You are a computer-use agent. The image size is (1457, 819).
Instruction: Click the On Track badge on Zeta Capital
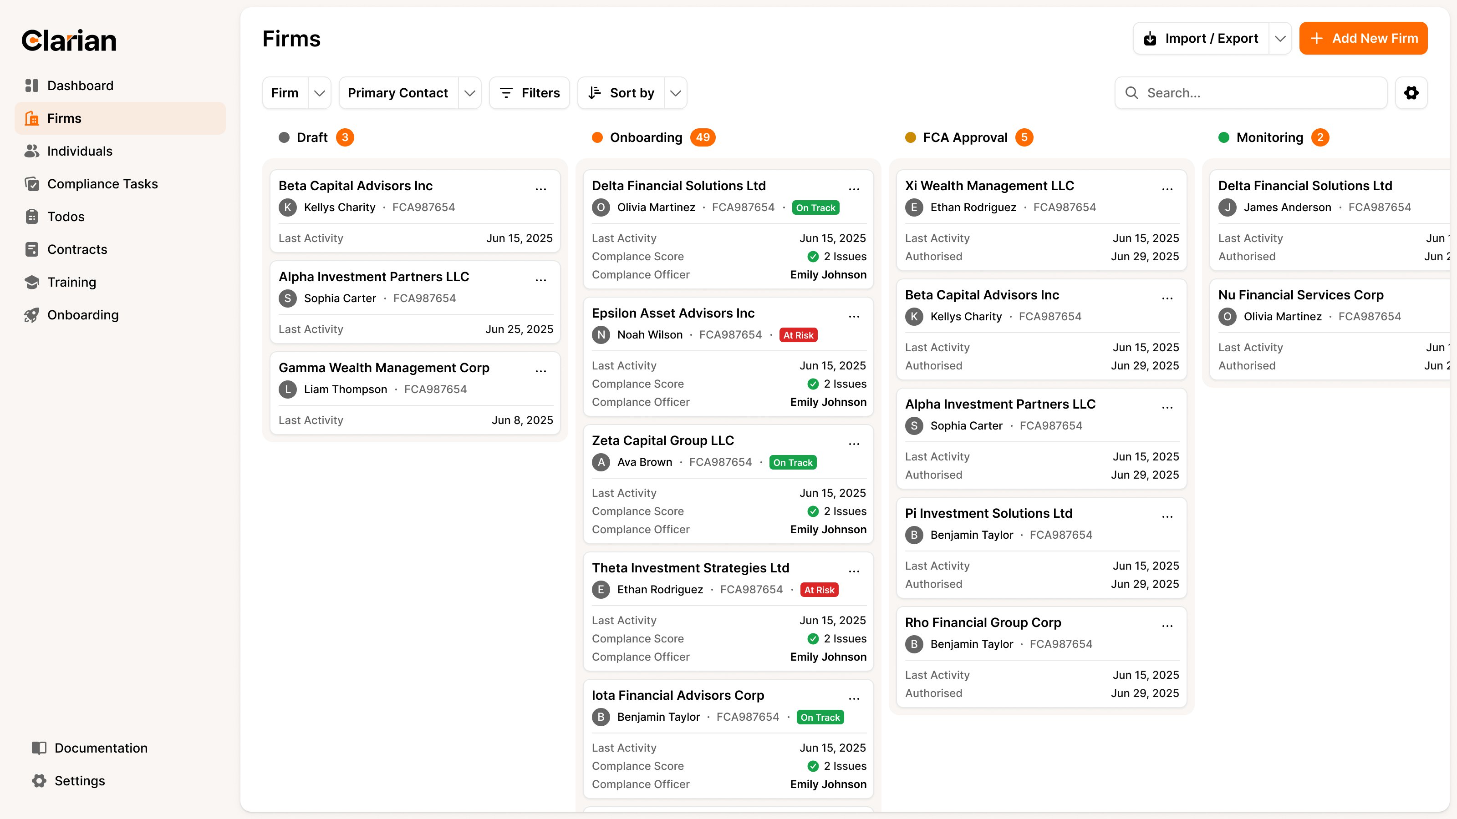(792, 462)
